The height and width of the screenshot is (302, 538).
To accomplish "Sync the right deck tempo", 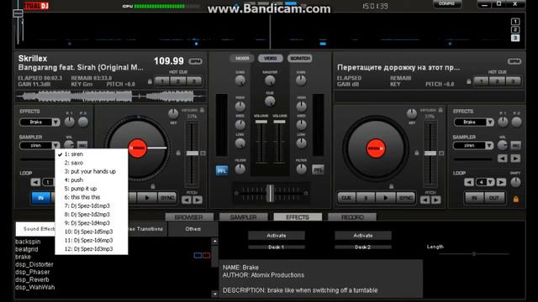I will pyautogui.click(x=405, y=198).
